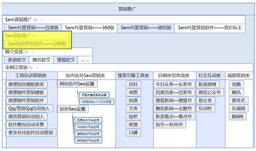This screenshot has width=256, height=151.
Task: Click the 今日头条—头条号 box
Action: (x=174, y=84)
